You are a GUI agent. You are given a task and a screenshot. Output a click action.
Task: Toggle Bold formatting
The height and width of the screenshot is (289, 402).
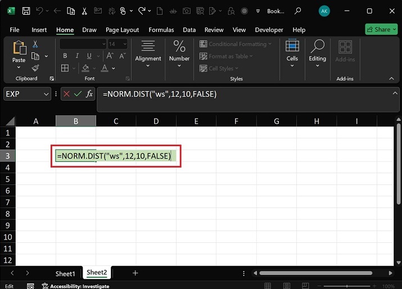[x=65, y=56]
